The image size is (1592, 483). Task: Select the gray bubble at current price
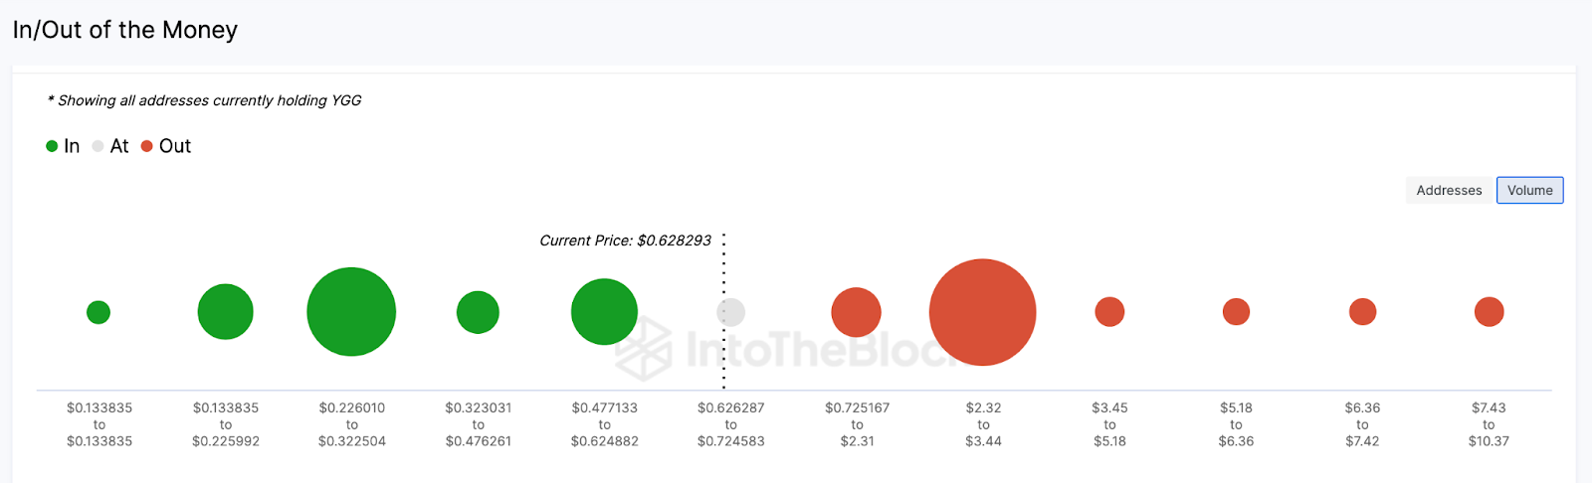pos(731,312)
